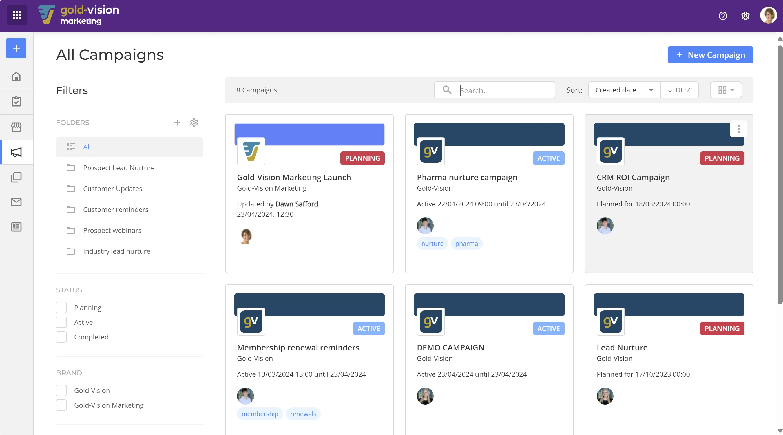The height and width of the screenshot is (435, 783).
Task: Click the membership tag
Action: [260, 413]
